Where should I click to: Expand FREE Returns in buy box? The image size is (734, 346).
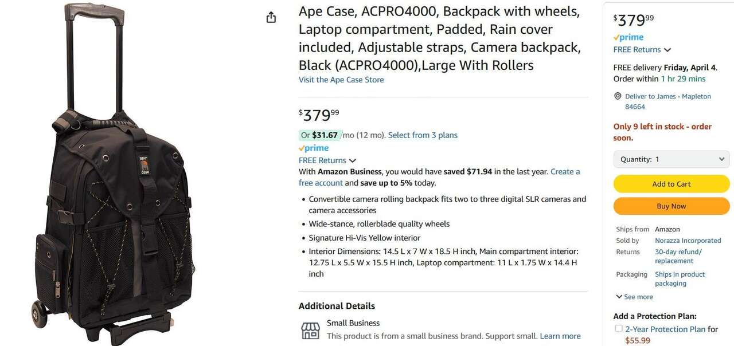[x=642, y=50]
